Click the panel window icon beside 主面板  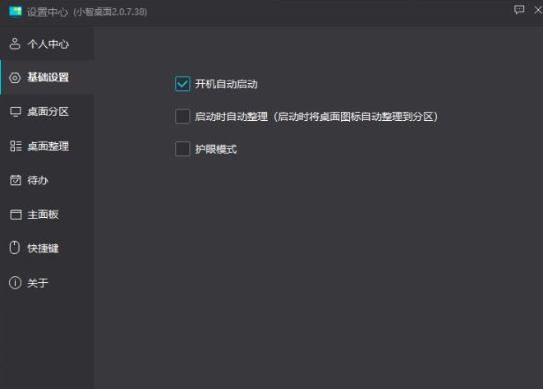[x=16, y=215]
